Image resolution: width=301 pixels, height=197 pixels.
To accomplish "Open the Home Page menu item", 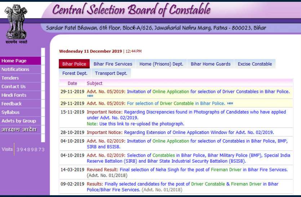I will pyautogui.click(x=20, y=61).
